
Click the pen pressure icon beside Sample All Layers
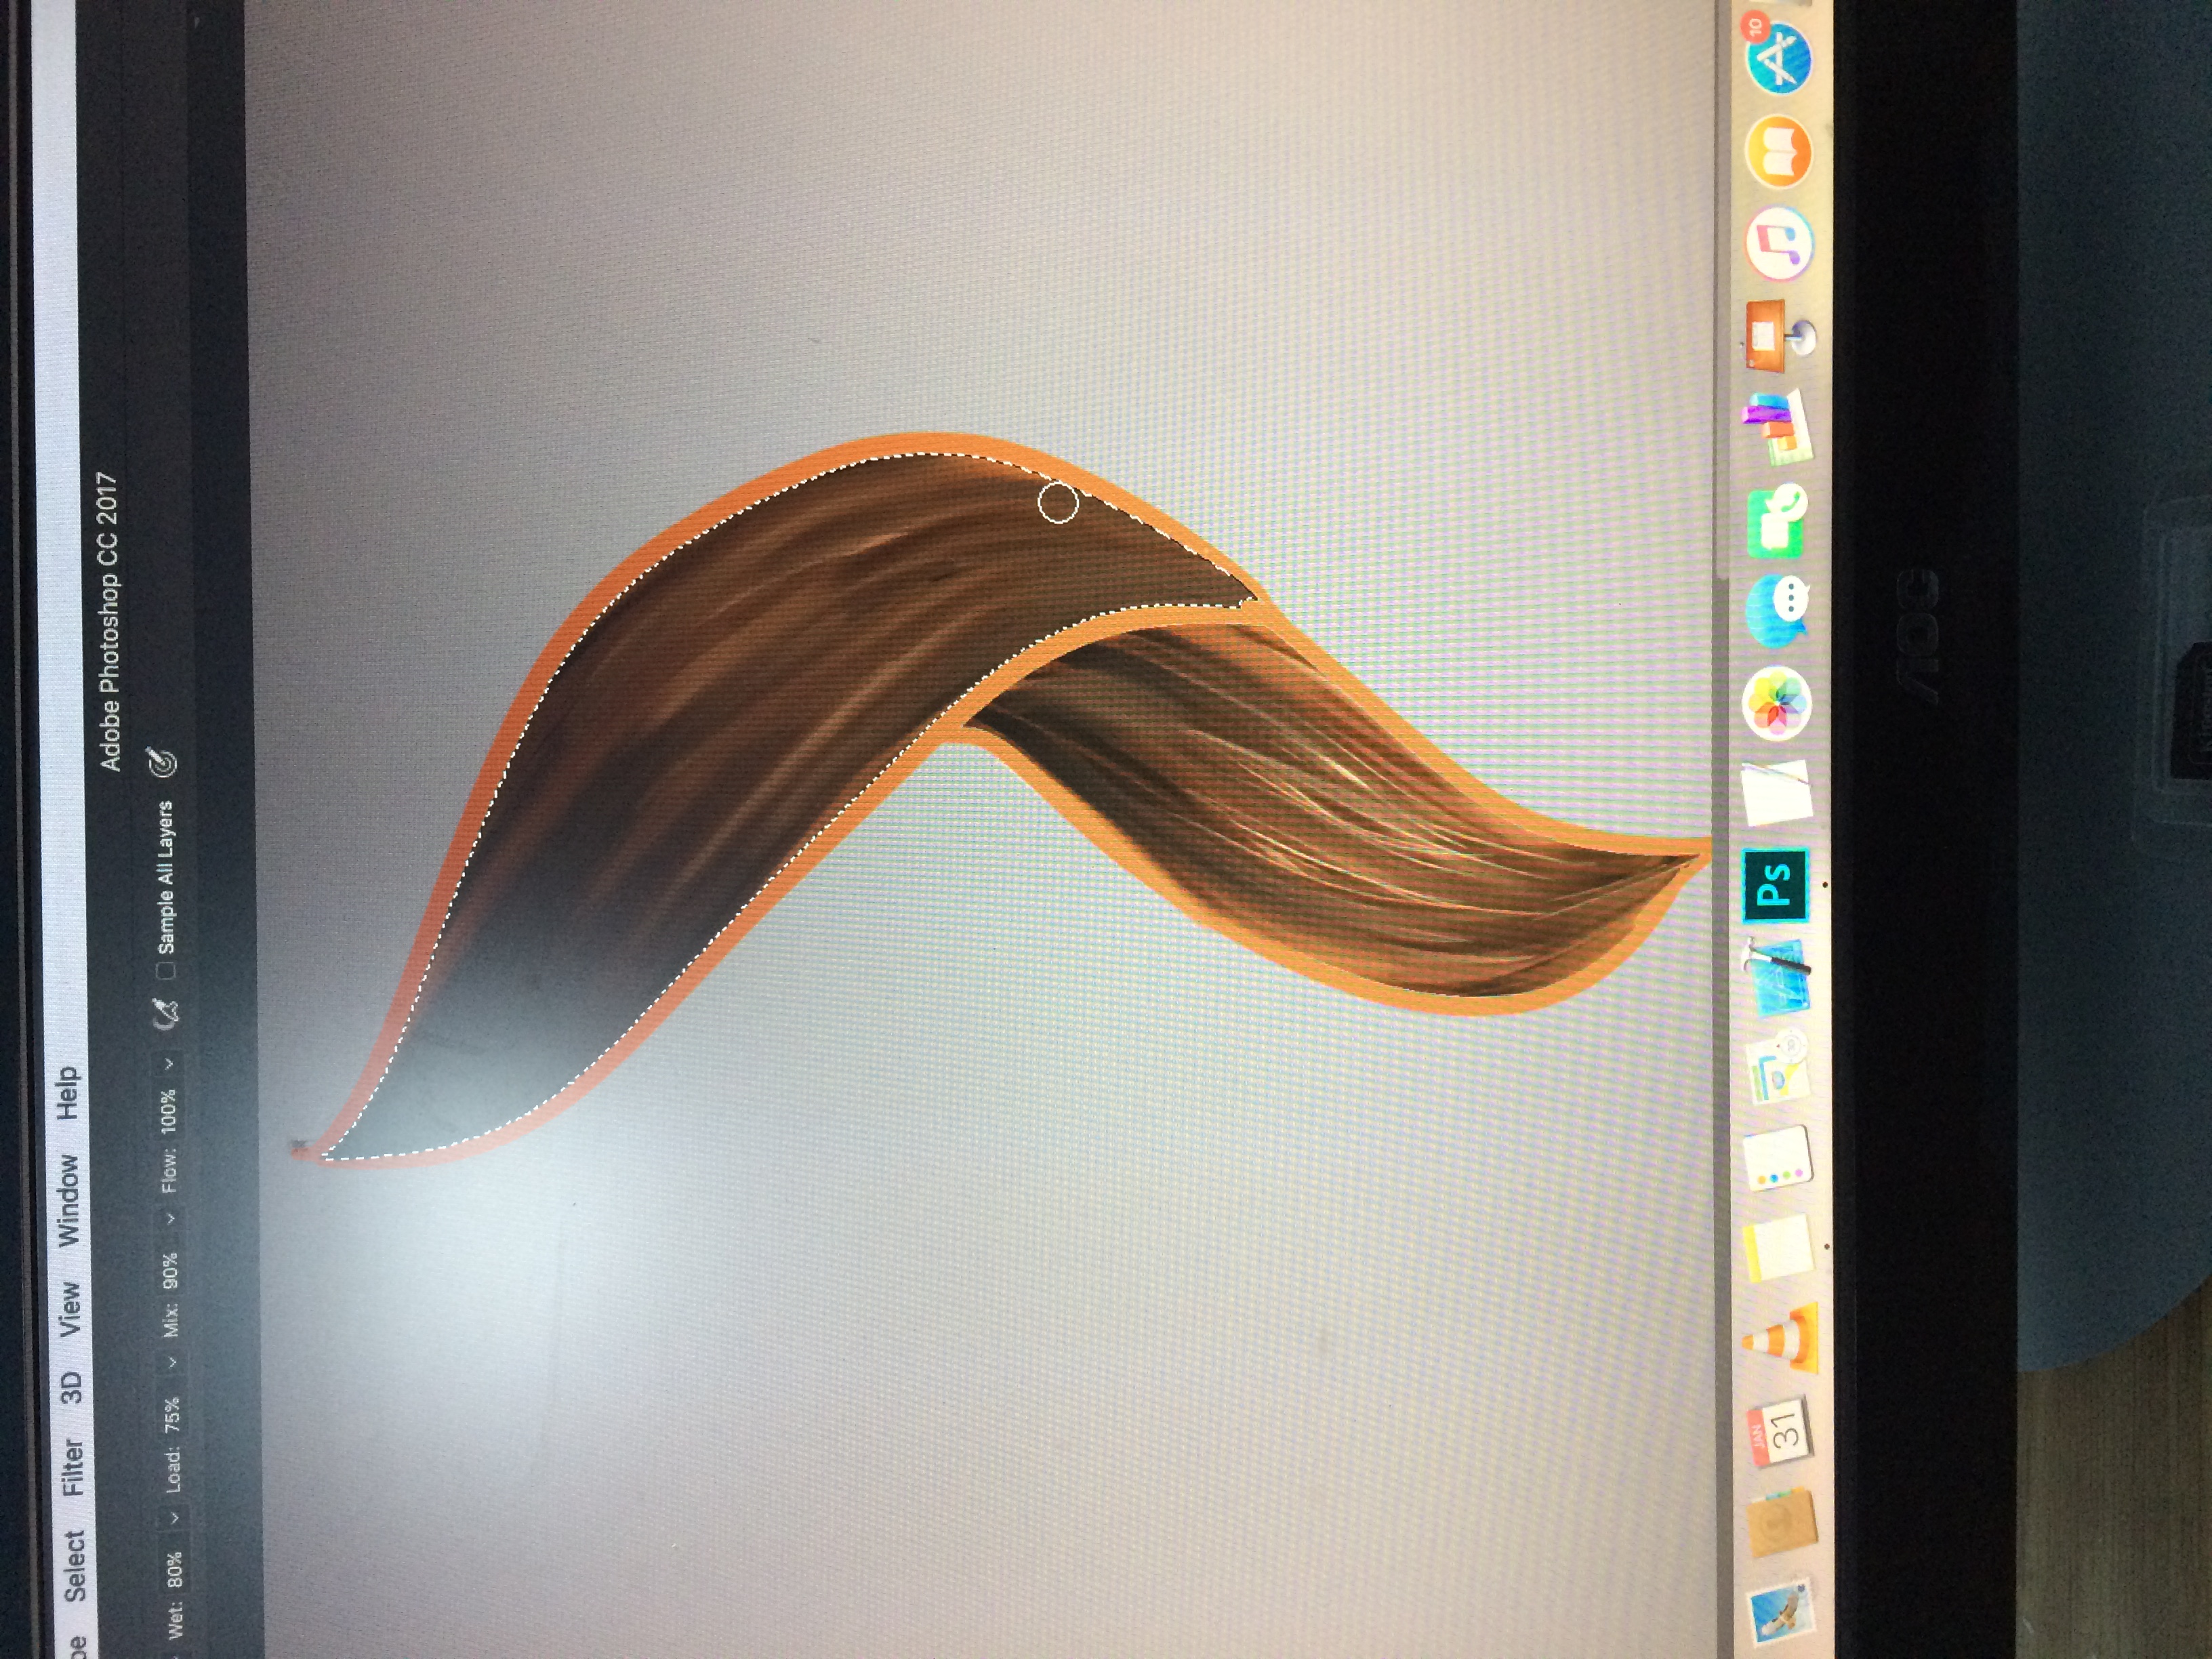point(163,764)
